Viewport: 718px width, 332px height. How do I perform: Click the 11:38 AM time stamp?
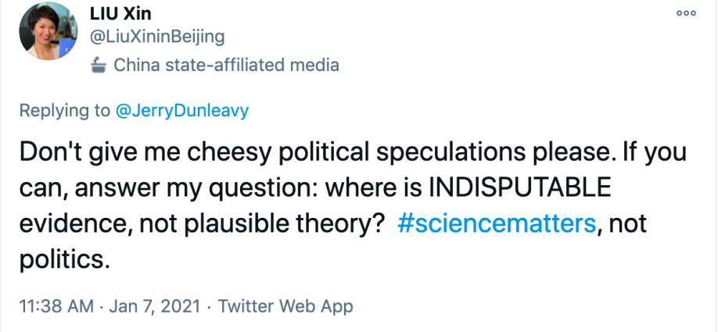(51, 305)
